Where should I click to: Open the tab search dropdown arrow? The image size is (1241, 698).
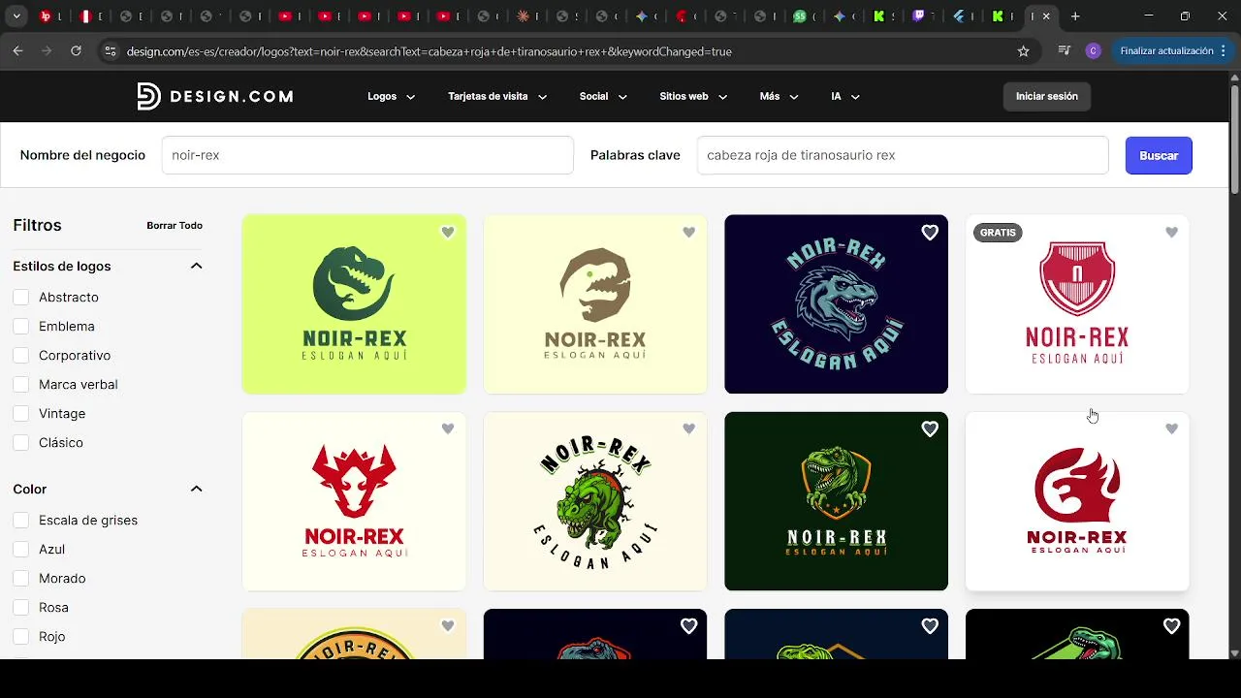pos(16,16)
